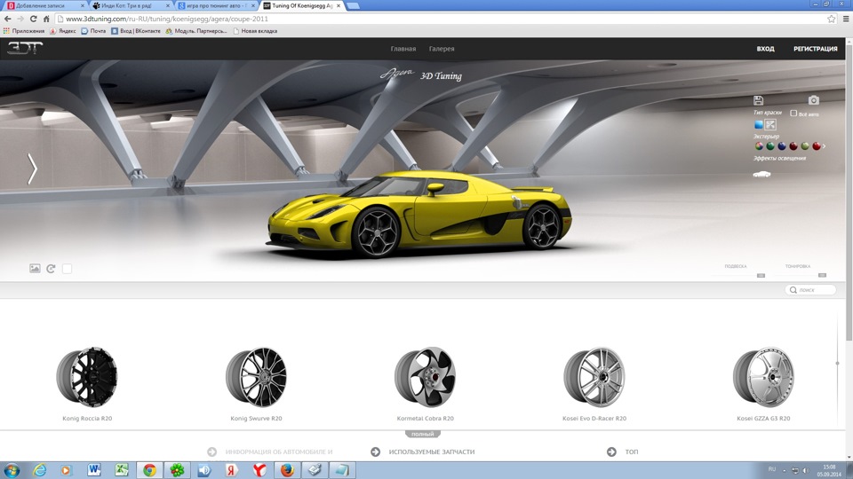Click arrow icon beside ТОП
This screenshot has height=479, width=853.
point(611,452)
